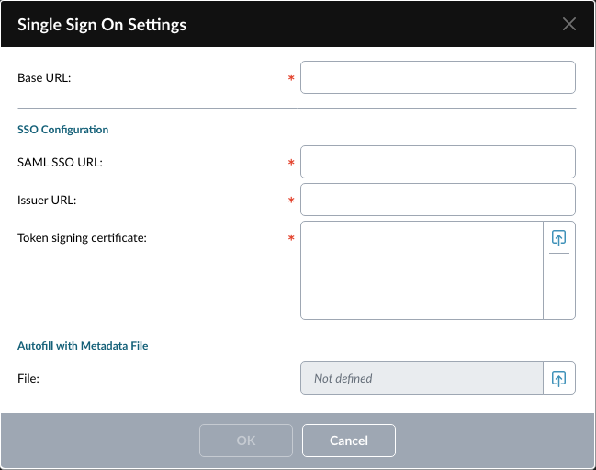Click the required asterisk beside Base URL
The height and width of the screenshot is (470, 596).
[x=291, y=78]
